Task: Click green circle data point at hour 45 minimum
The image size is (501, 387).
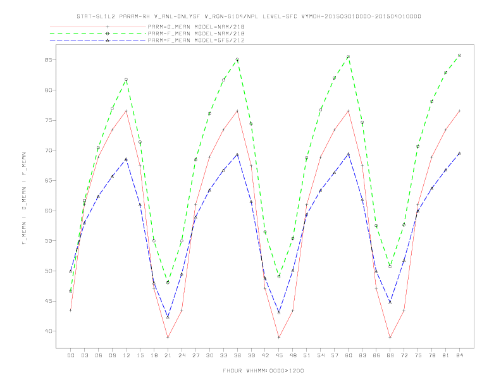Action: (x=279, y=276)
